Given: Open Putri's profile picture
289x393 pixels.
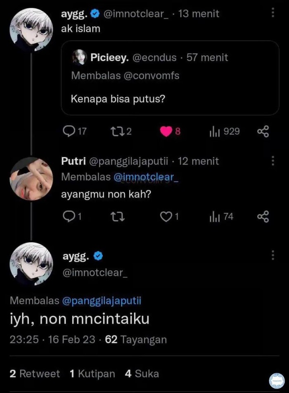Looking at the screenshot, I should coord(30,178).
